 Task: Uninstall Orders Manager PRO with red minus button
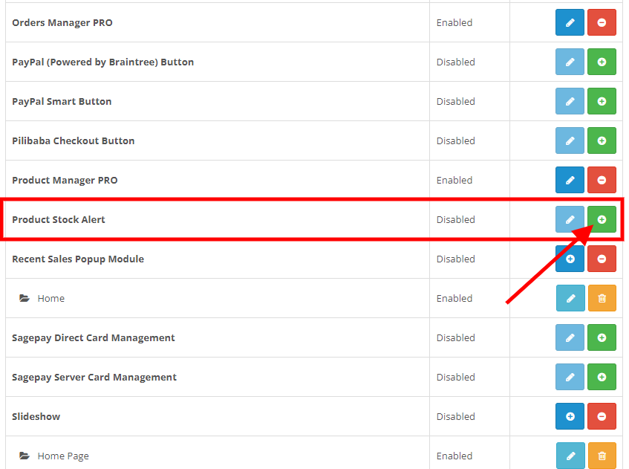(602, 22)
